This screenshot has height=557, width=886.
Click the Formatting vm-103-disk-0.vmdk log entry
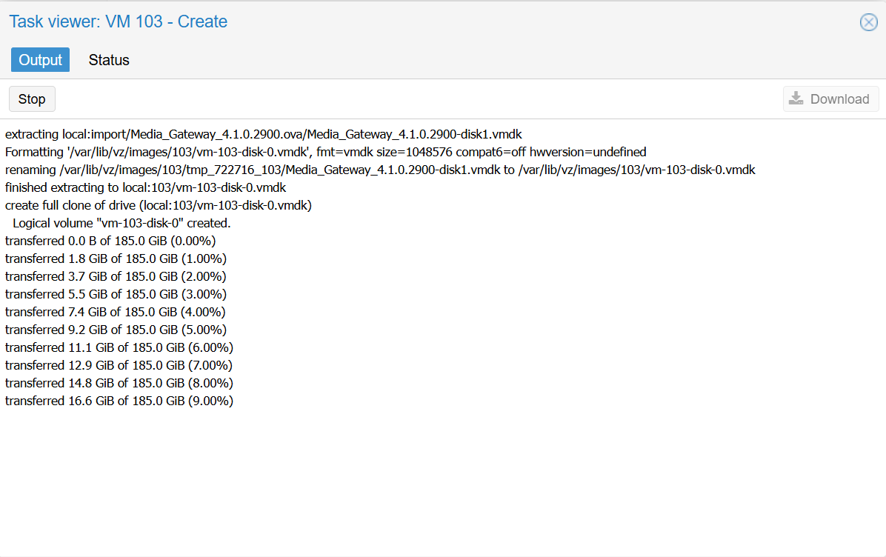pos(326,152)
